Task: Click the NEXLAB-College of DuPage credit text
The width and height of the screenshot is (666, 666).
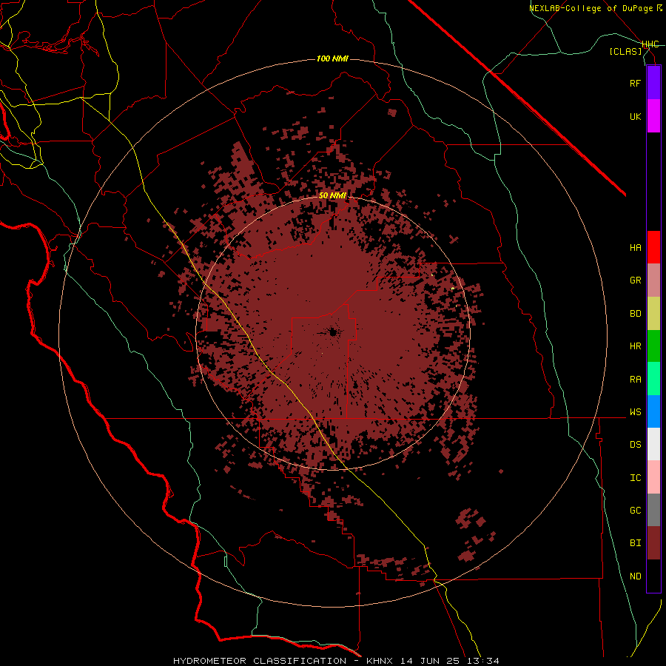Action: point(595,8)
